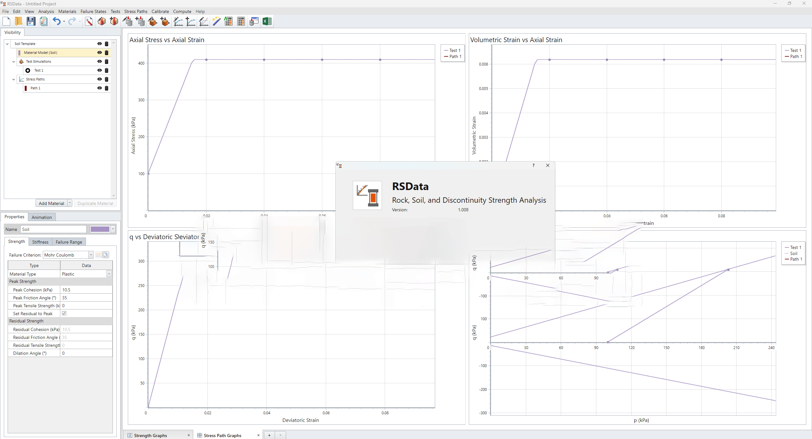Open the Failure Criterion Mohr Coulomb dropdown
The height and width of the screenshot is (439, 812).
pos(91,255)
